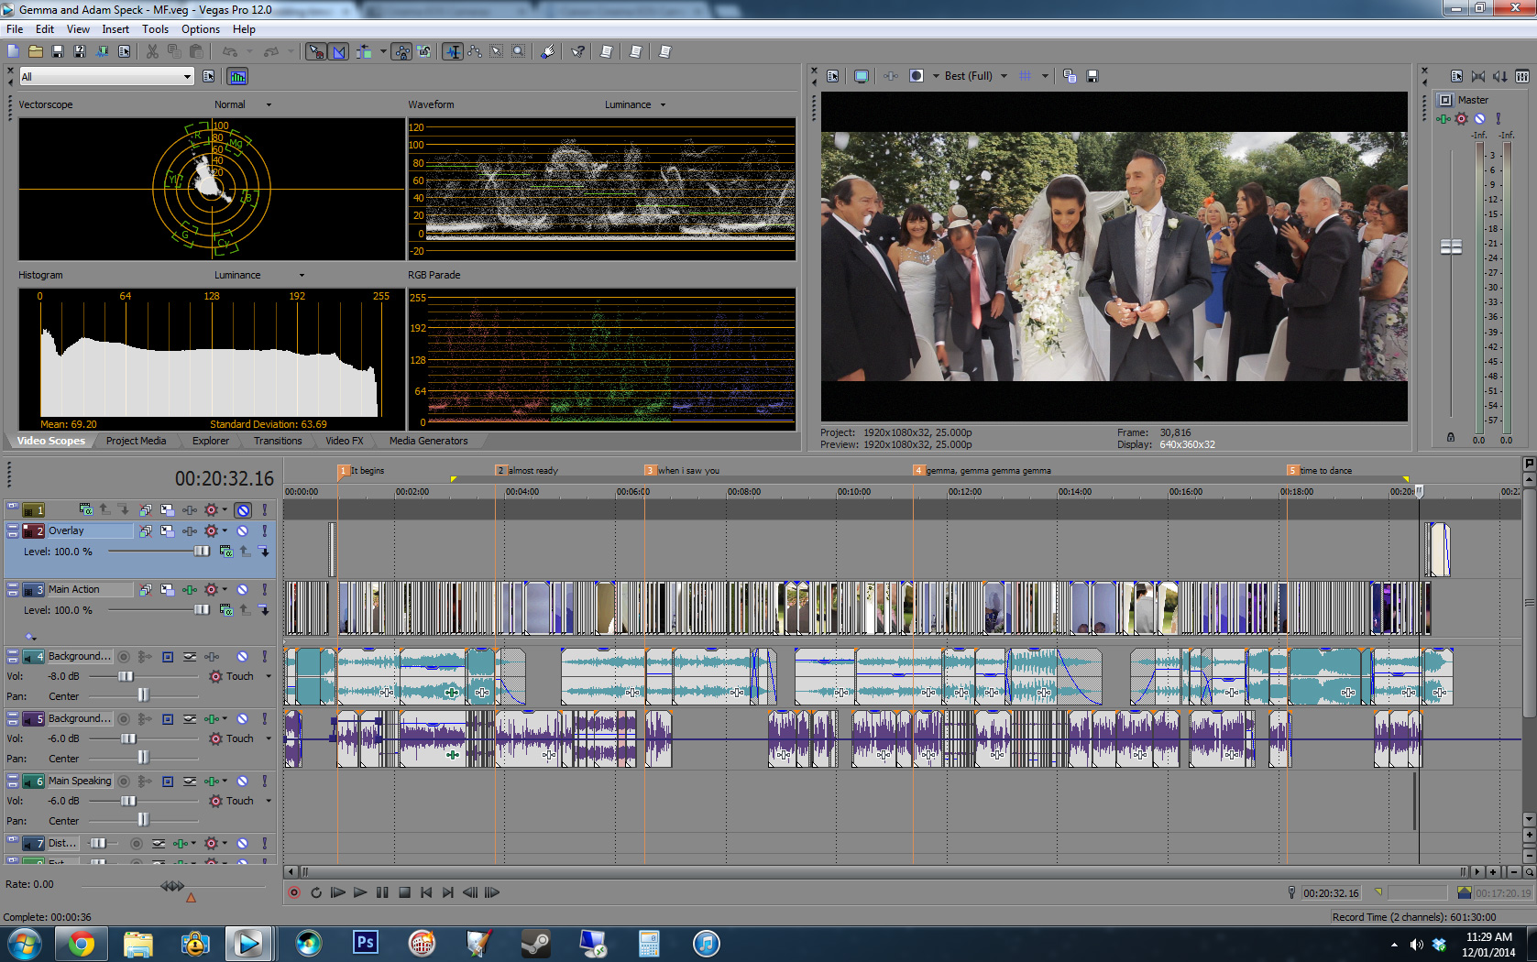Image resolution: width=1537 pixels, height=962 pixels.
Task: Click the Master bus volume fader handle
Action: (1451, 247)
